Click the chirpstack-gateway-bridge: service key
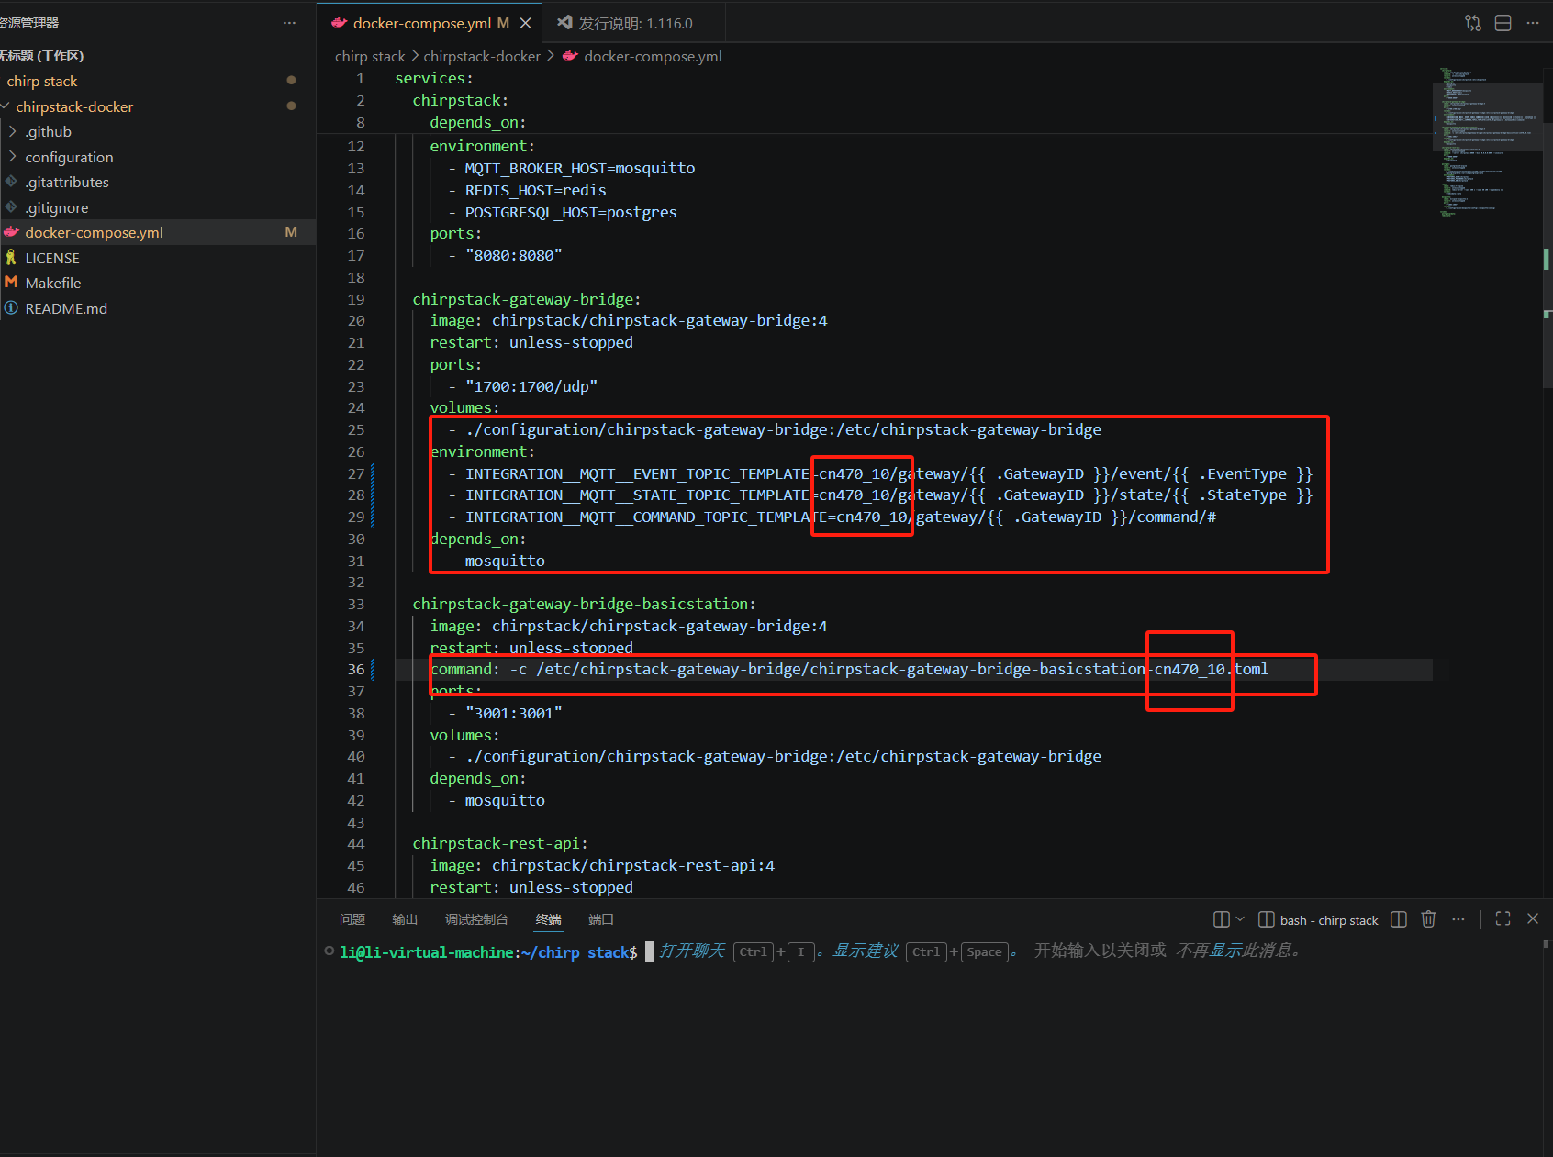Image resolution: width=1553 pixels, height=1157 pixels. pyautogui.click(x=527, y=300)
